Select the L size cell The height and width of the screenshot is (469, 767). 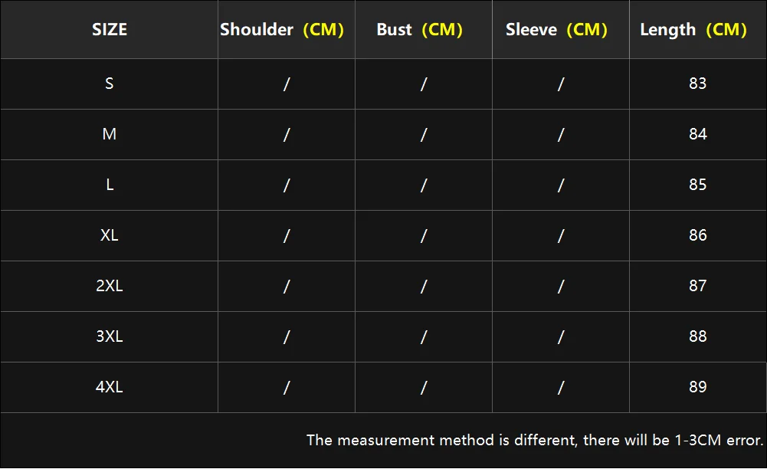click(x=110, y=185)
